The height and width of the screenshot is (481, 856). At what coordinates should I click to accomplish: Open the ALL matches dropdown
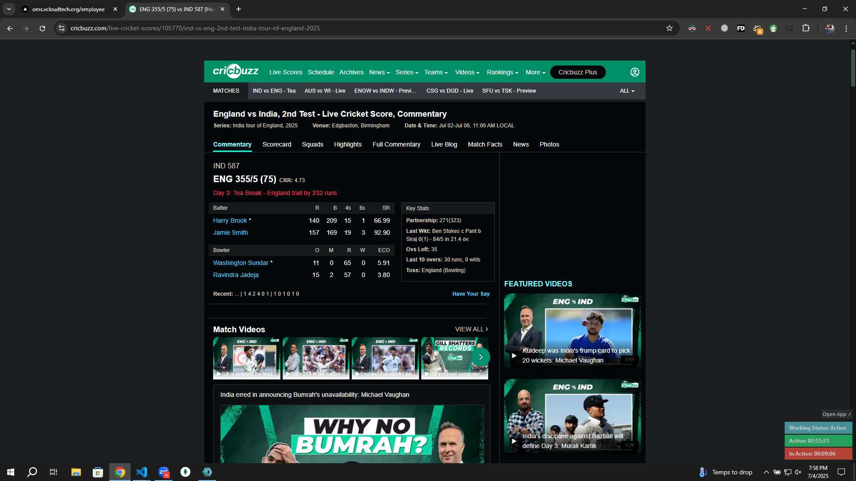tap(627, 91)
